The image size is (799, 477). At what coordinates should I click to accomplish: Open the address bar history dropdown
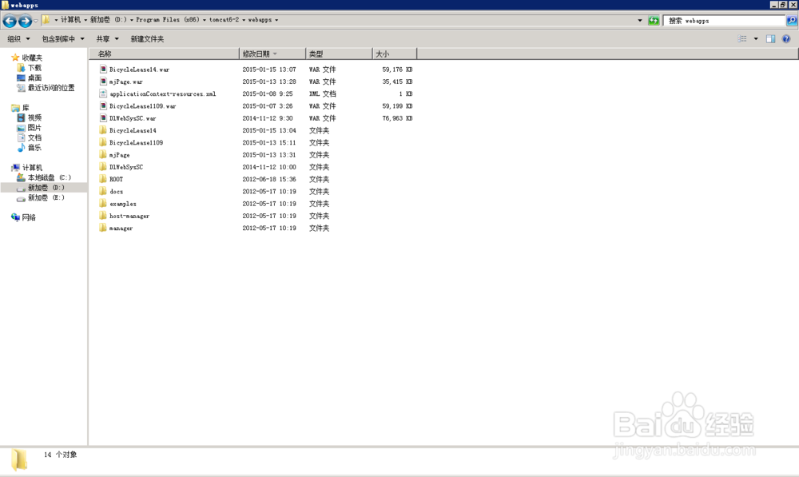[639, 21]
